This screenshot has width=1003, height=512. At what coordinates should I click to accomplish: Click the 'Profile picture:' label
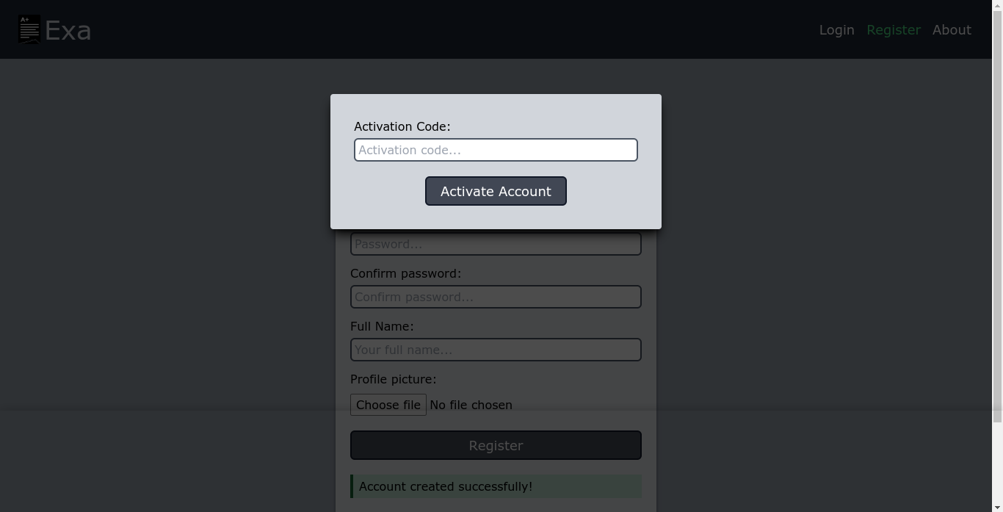pyautogui.click(x=393, y=379)
